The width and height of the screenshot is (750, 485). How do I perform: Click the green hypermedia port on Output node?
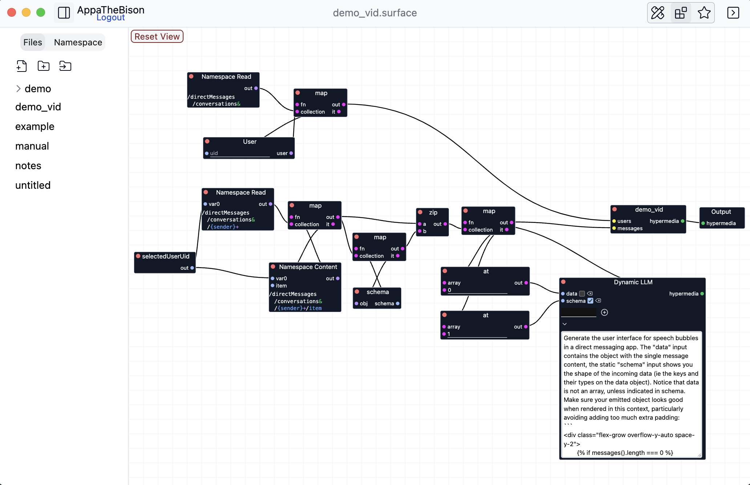[703, 223]
